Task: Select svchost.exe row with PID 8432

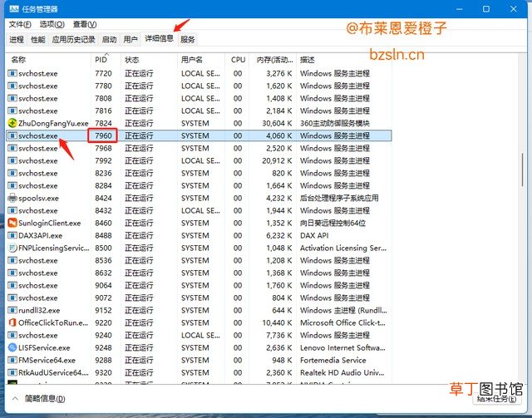Action: click(x=199, y=210)
